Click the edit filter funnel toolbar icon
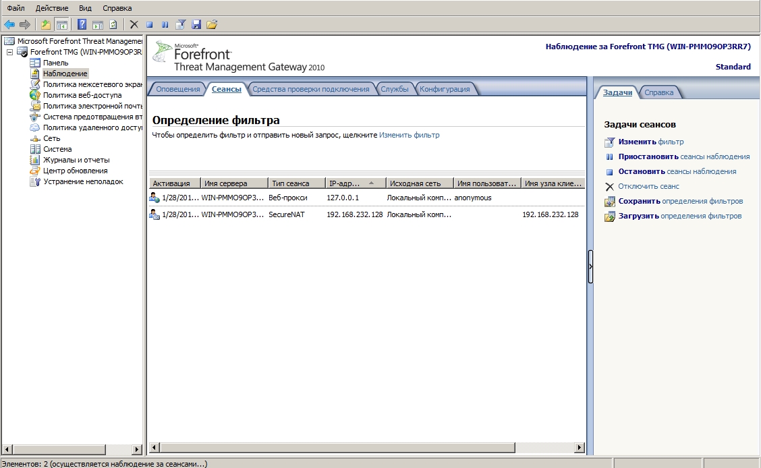The width and height of the screenshot is (761, 468). click(x=181, y=24)
